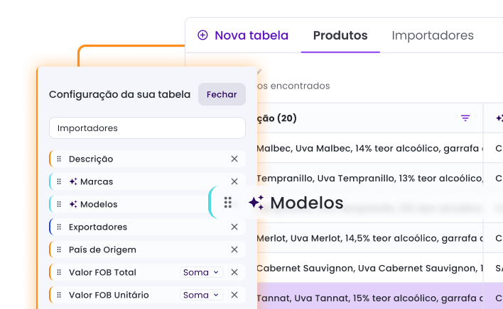503x309 pixels.
Task: Select the highlighted Tannat, Uva Tannat row
Action: coord(370,298)
